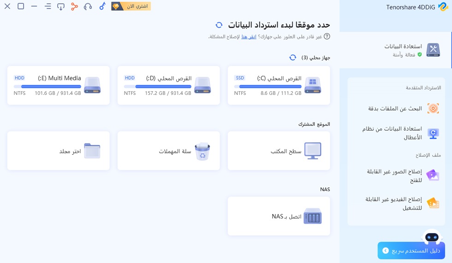Open the اتصل بـ NAS connect card
The image size is (452, 263).
point(279,216)
